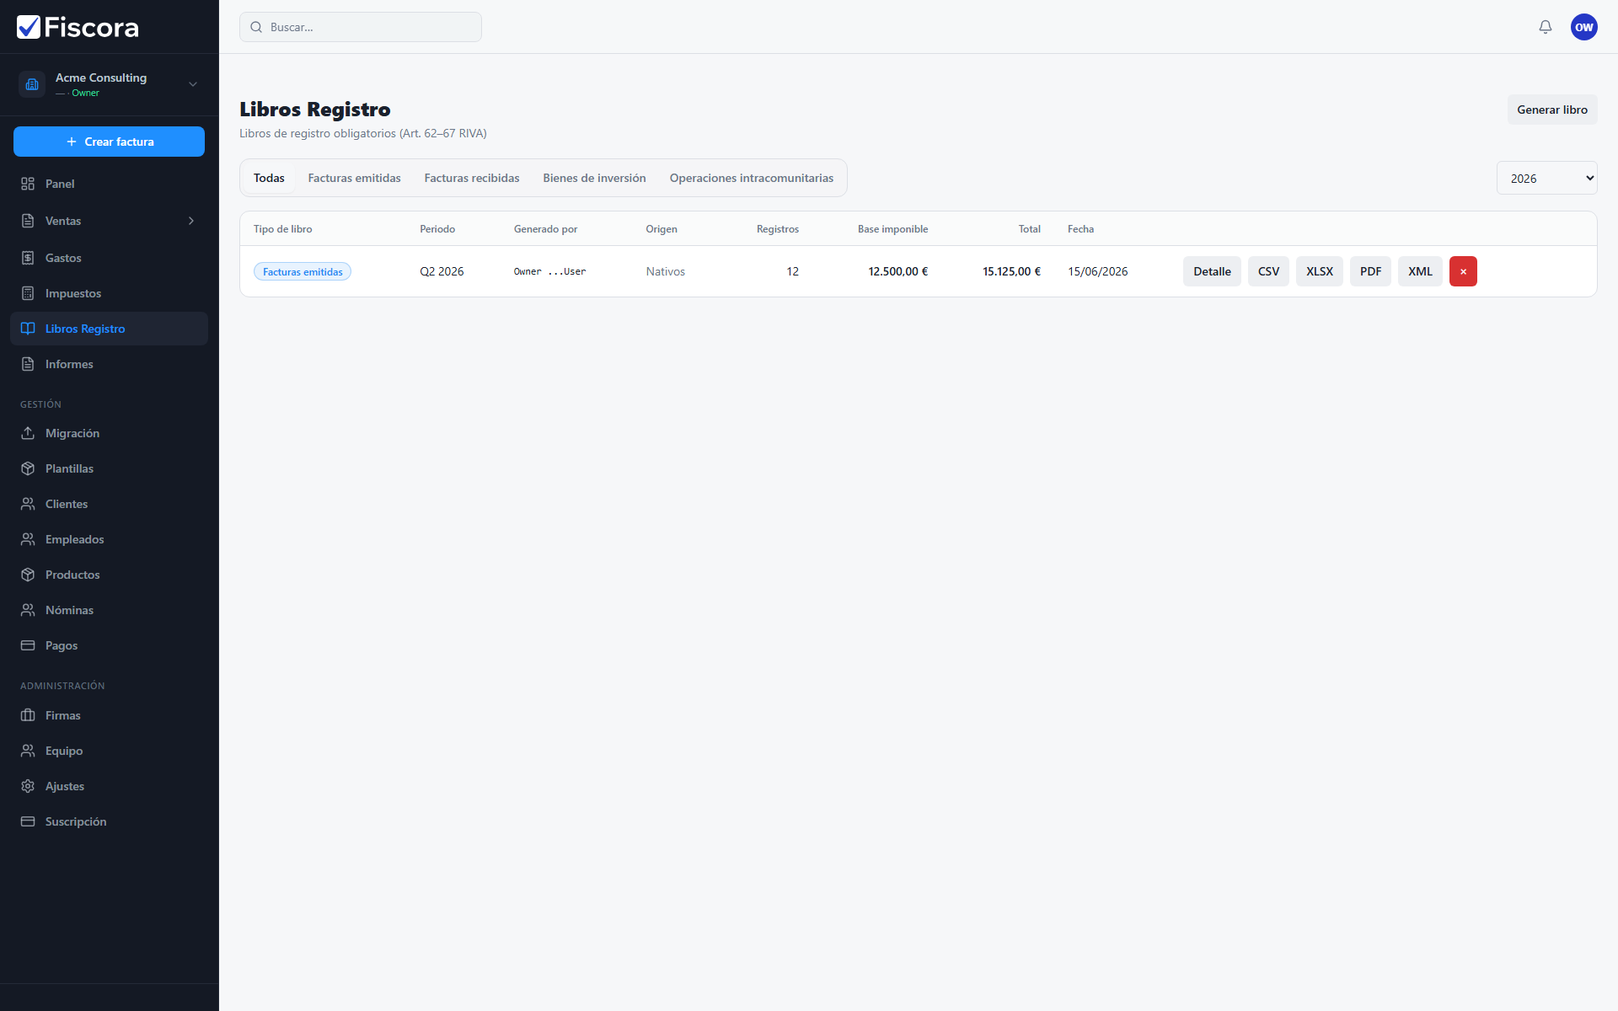Open the notifications bell
Viewport: 1618px width, 1011px height.
click(1545, 27)
